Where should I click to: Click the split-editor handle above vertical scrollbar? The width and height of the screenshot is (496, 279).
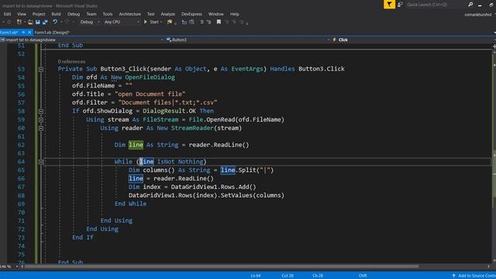coord(494,46)
